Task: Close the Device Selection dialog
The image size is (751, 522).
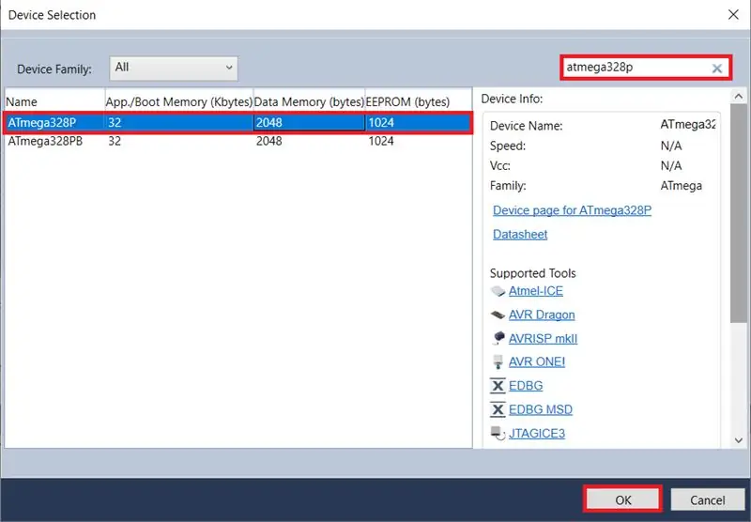Action: coord(733,15)
